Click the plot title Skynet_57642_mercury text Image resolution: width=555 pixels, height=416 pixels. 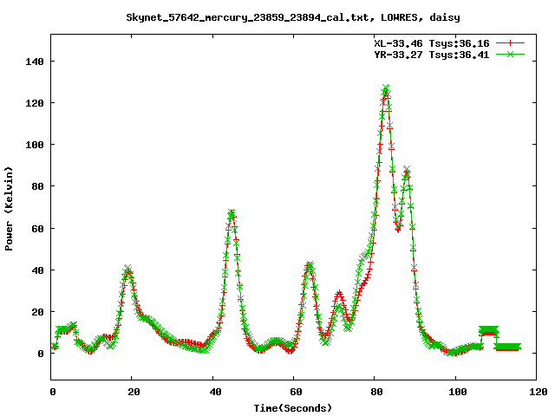pyautogui.click(x=293, y=17)
